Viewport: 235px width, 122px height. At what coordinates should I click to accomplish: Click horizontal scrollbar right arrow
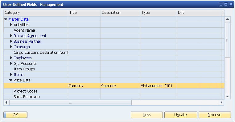221,102
